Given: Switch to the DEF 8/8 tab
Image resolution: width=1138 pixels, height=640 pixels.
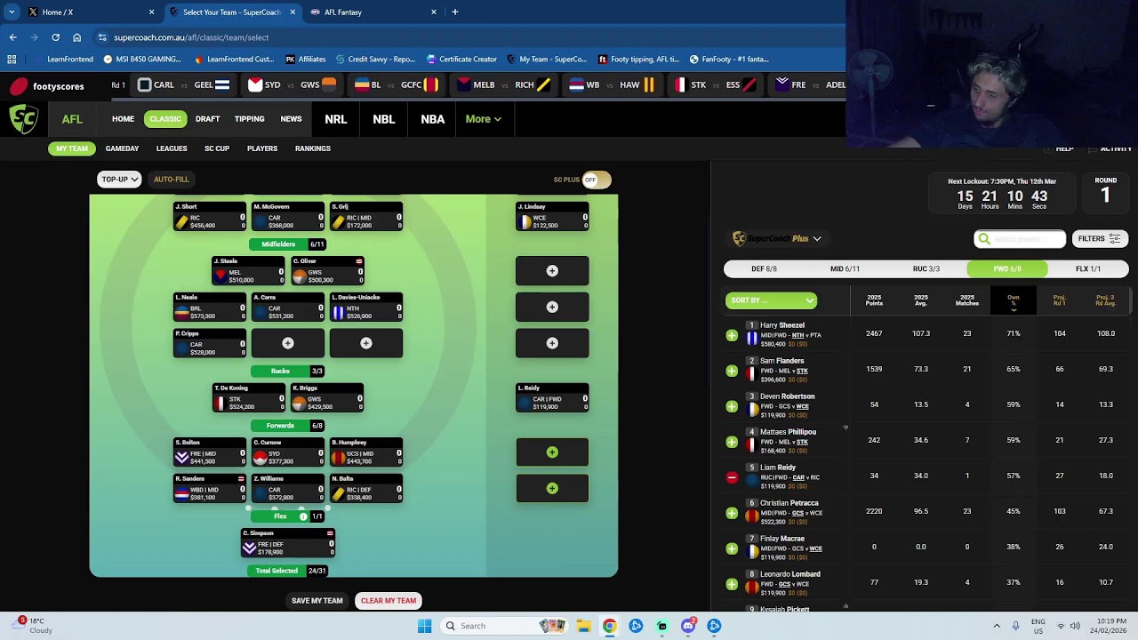Looking at the screenshot, I should (x=764, y=268).
